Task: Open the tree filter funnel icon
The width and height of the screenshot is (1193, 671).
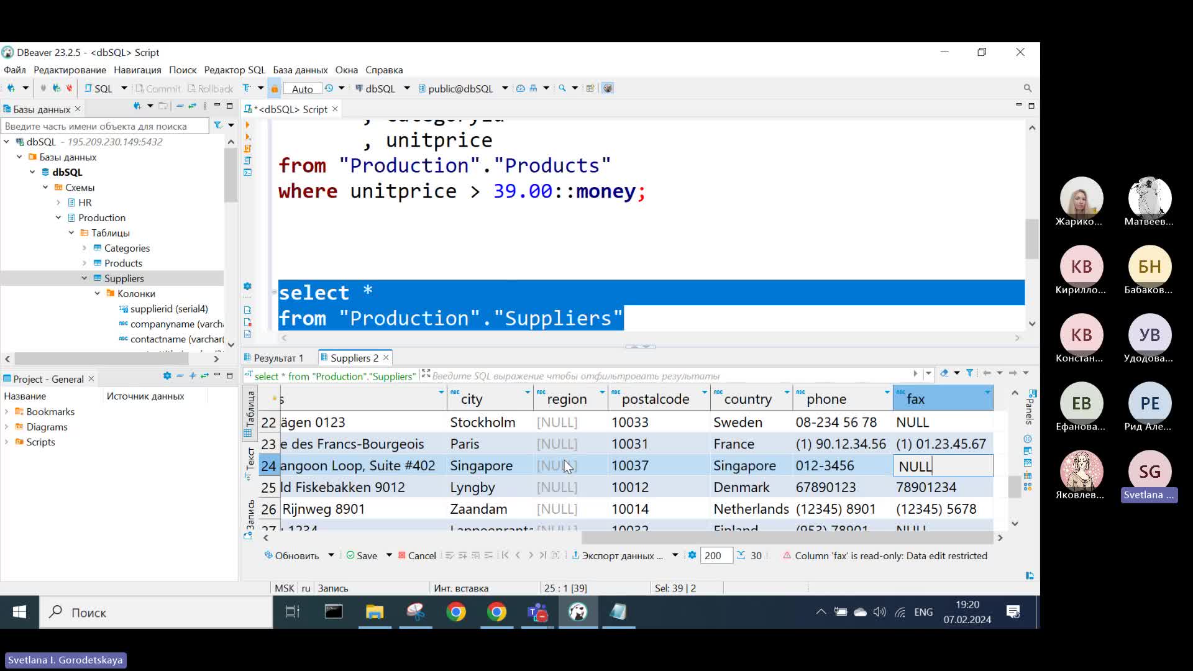Action: pos(217,126)
